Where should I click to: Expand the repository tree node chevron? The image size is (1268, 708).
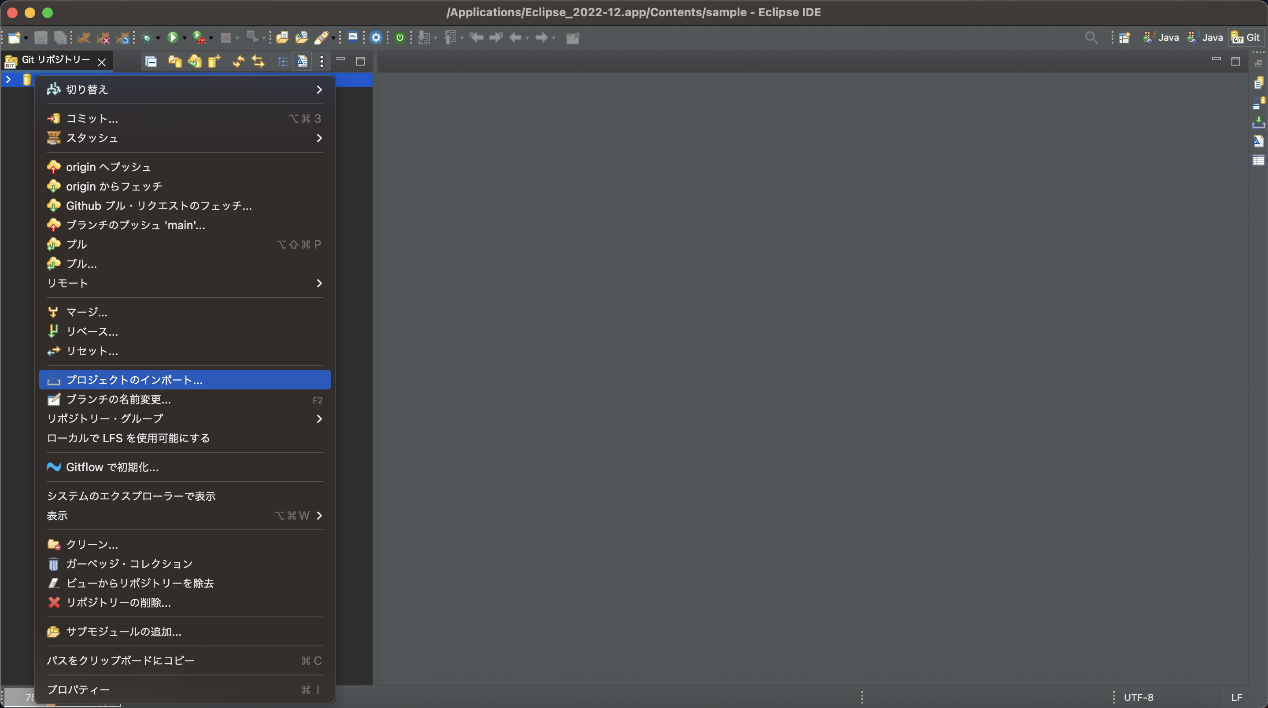click(x=8, y=79)
